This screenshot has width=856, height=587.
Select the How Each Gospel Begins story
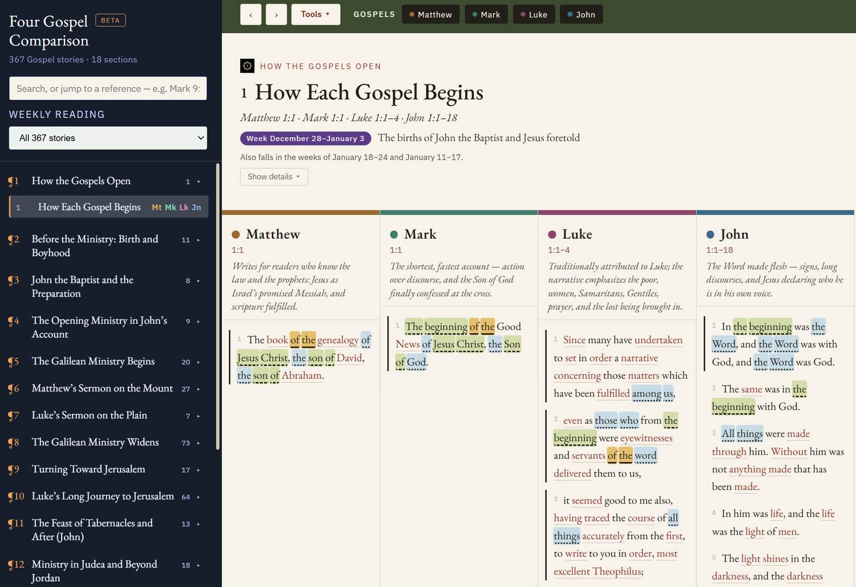[108, 207]
